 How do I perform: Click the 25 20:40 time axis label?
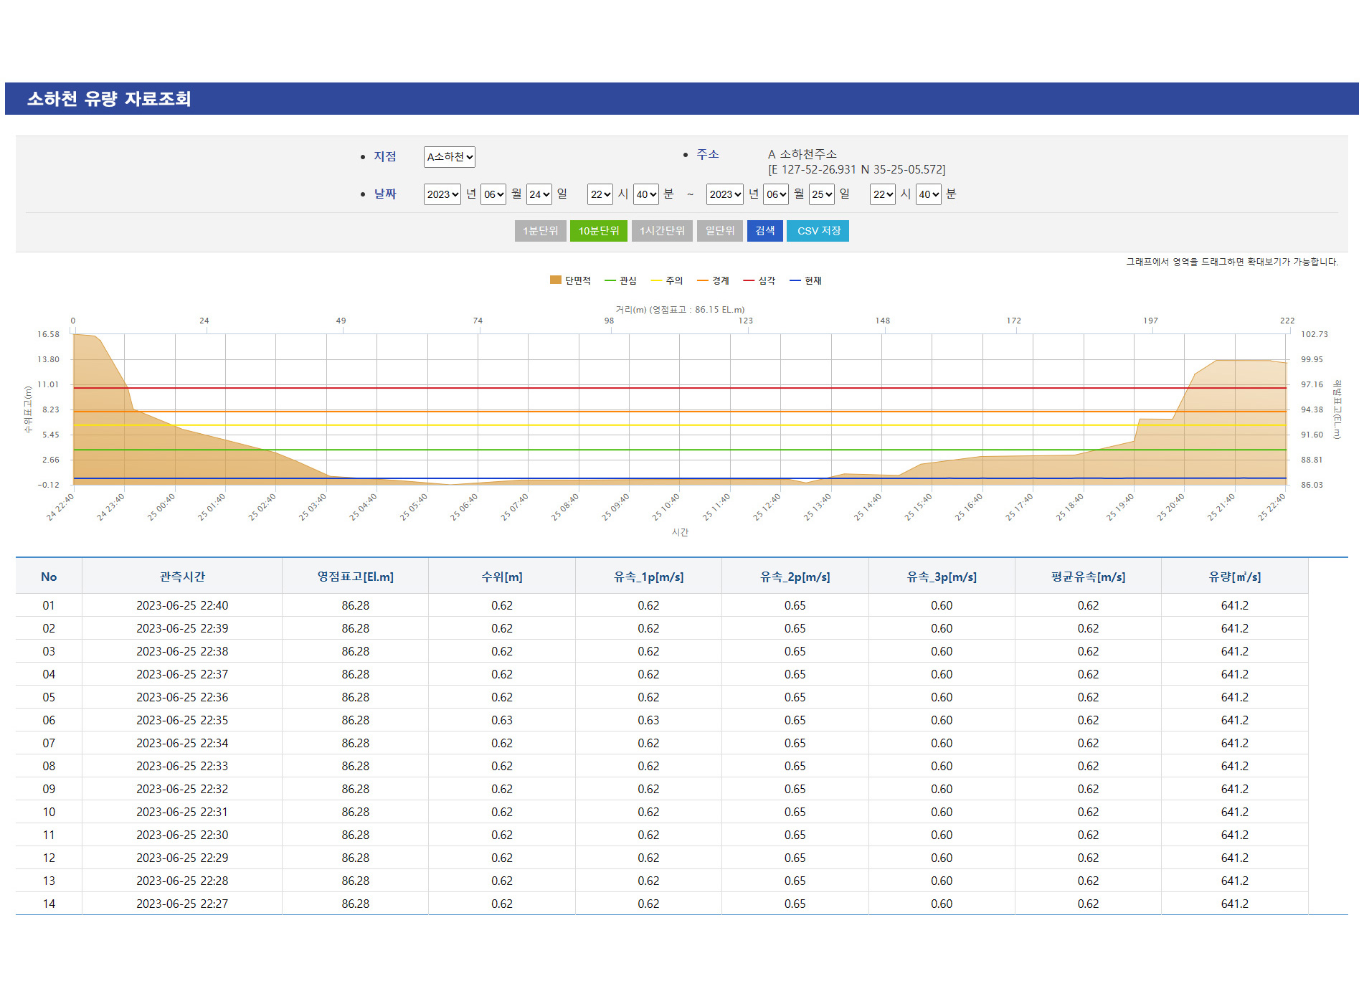tap(1172, 506)
